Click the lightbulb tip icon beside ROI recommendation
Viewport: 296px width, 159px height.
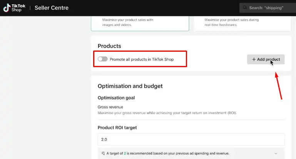click(x=103, y=153)
